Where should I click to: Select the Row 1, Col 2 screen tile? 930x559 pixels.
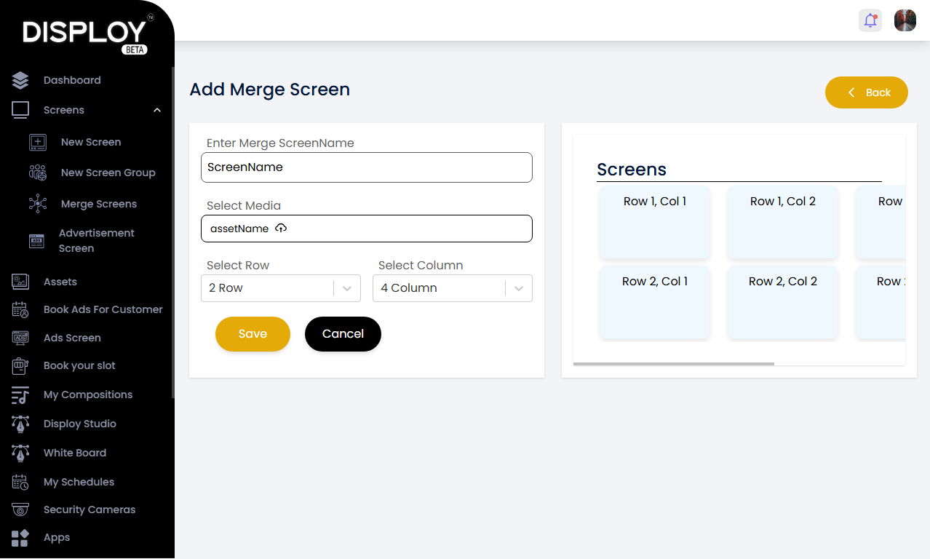click(x=782, y=222)
